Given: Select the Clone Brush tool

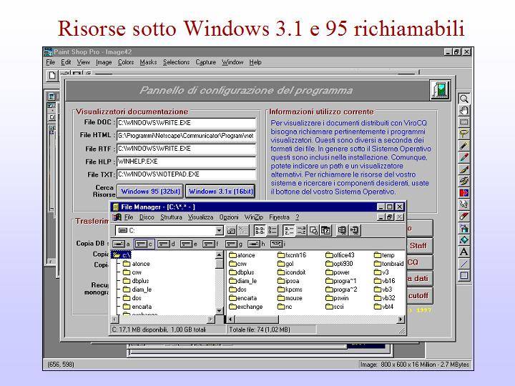Looking at the screenshot, I should coord(463,181).
